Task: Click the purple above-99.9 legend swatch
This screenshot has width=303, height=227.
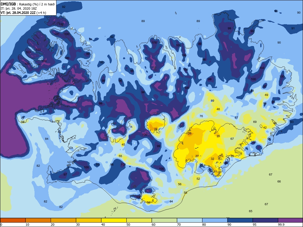Action: (x=290, y=220)
